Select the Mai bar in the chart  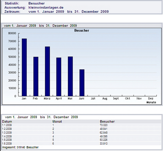click(70, 76)
